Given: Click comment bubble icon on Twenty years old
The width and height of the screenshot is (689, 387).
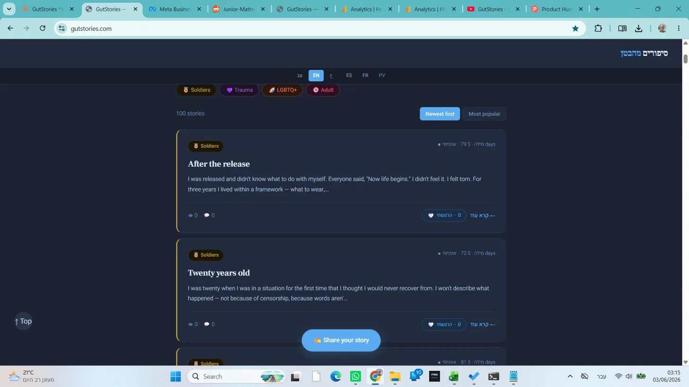Looking at the screenshot, I should point(206,325).
